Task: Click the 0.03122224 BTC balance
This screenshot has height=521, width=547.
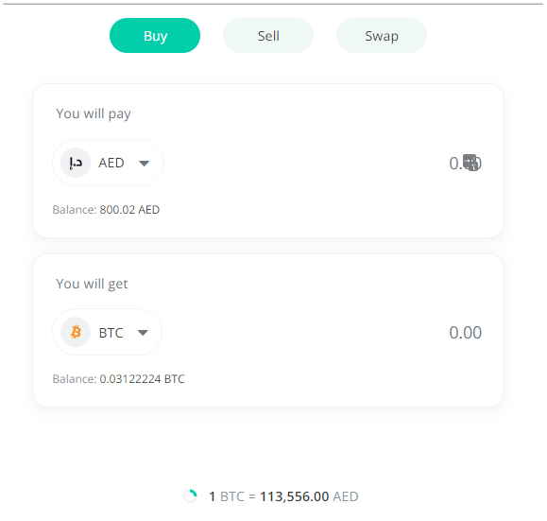Action: (142, 379)
